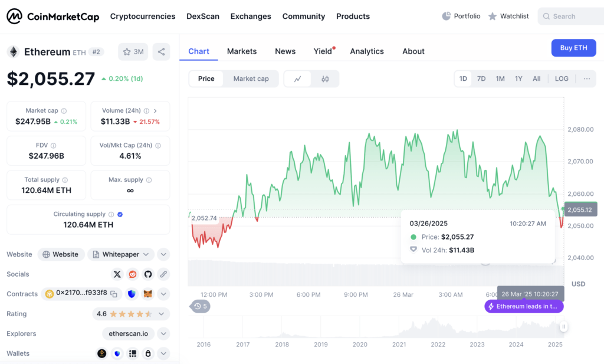Switch to the Markets tab
Screen dimensions: 604x364
241,51
